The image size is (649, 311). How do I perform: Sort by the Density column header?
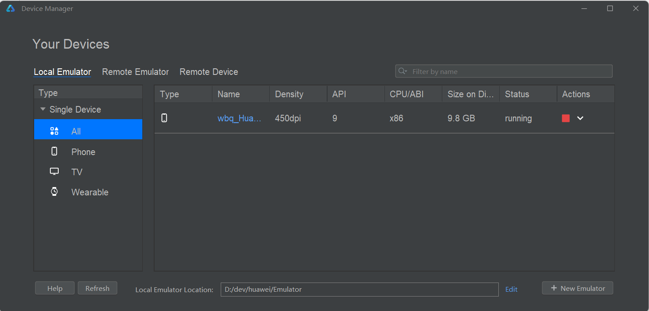[298, 94]
